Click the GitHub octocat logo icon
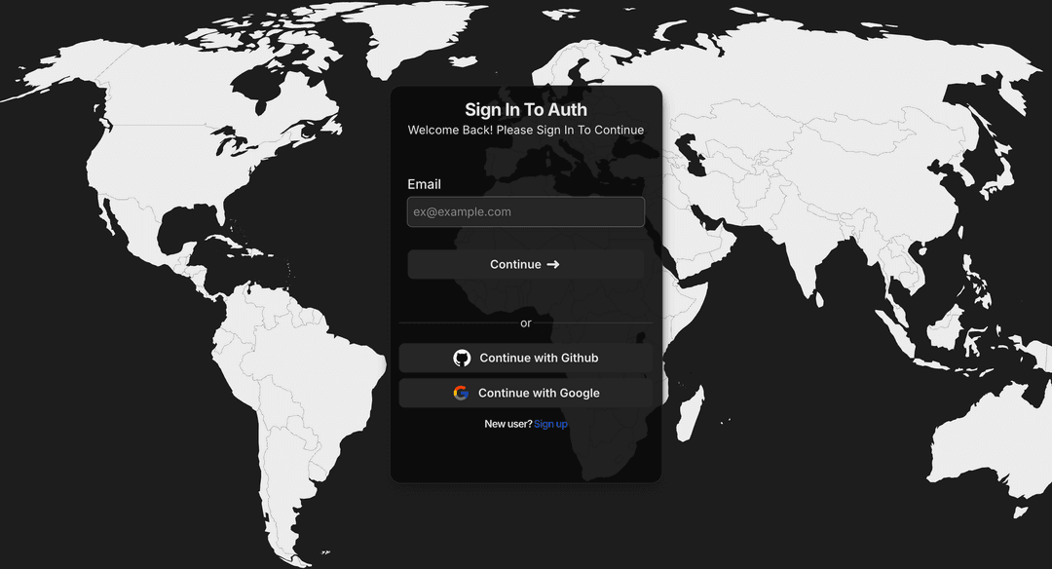Image resolution: width=1052 pixels, height=569 pixels. [462, 358]
